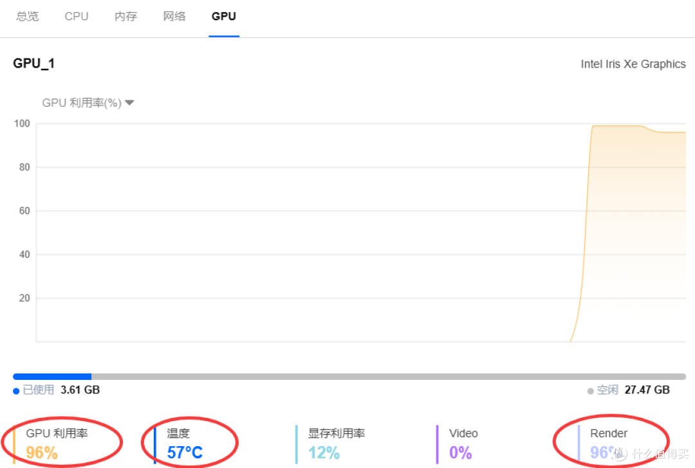Viewport: 695px width, 468px height.
Task: Click the 40 y-axis label
Action: tap(24, 255)
